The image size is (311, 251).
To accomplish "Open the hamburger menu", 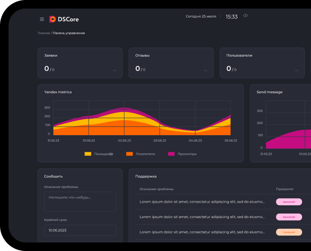I will (x=42, y=19).
